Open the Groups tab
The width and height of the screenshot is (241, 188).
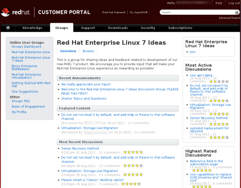[x=62, y=28]
